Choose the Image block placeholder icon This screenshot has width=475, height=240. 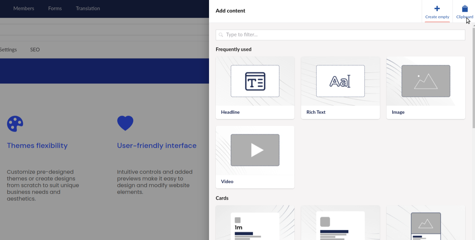(x=425, y=81)
